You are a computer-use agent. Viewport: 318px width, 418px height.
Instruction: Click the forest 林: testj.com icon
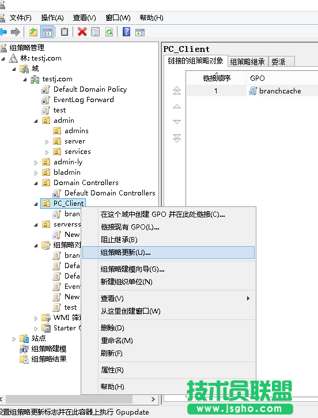[x=13, y=58]
